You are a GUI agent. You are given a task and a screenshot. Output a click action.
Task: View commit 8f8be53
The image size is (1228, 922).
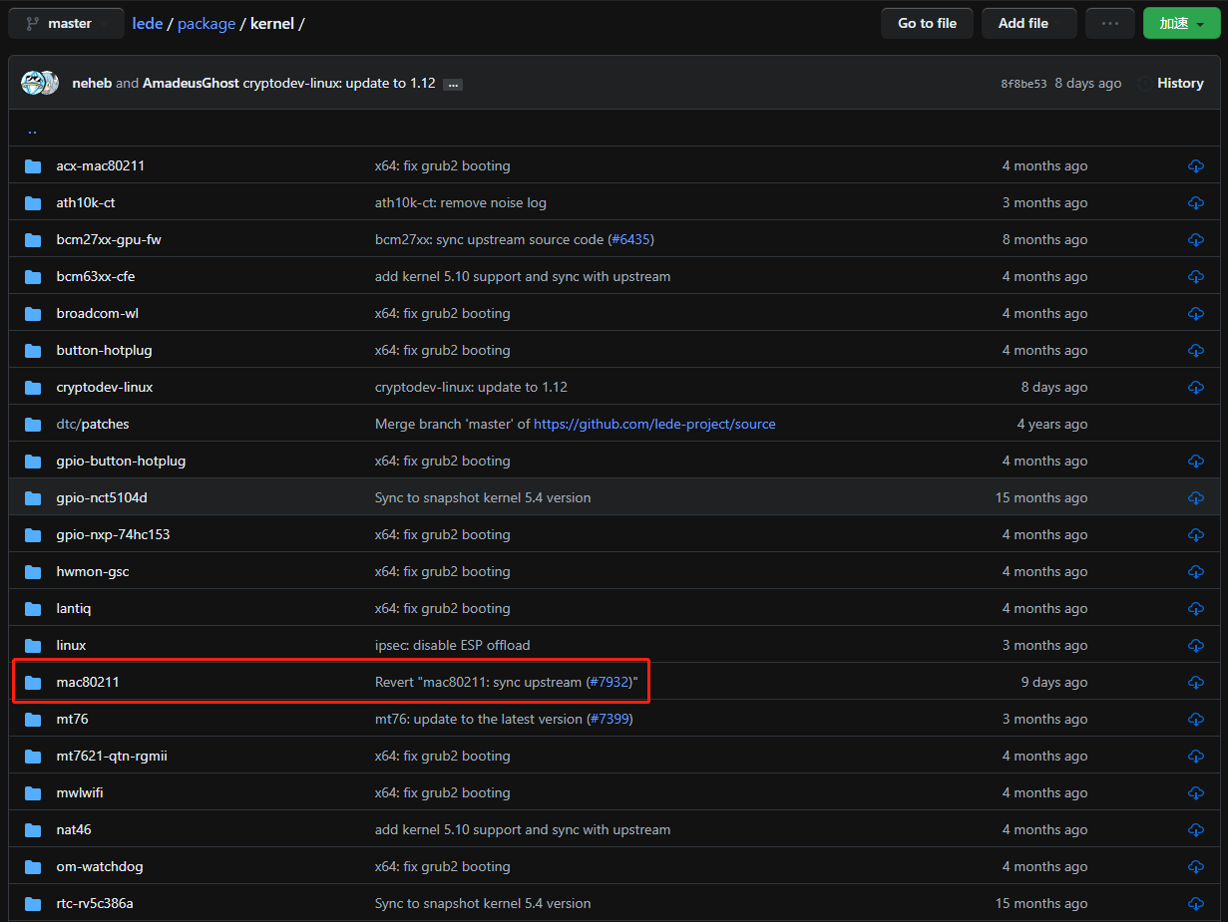coord(1024,83)
